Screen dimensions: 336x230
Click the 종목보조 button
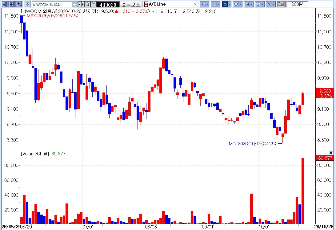click(x=131, y=4)
